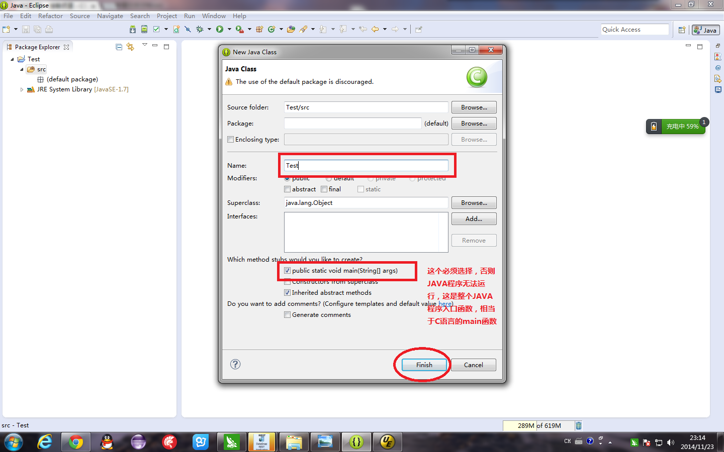The image size is (724, 452).
Task: Click Collapse All in Package Explorer
Action: [119, 47]
